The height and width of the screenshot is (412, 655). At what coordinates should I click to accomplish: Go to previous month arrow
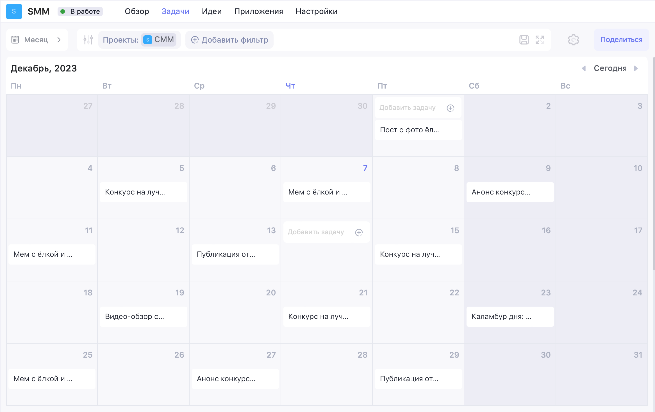584,68
